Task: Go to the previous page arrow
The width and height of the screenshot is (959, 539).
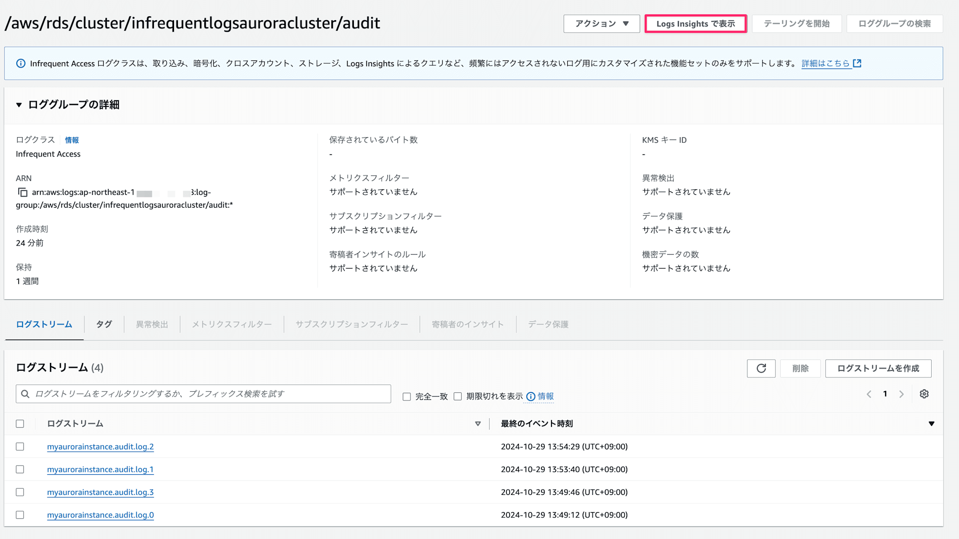Action: (869, 394)
